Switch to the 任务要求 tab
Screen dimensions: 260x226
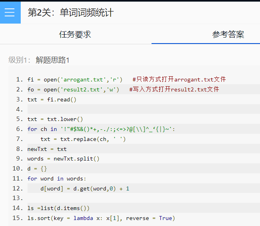click(x=75, y=34)
